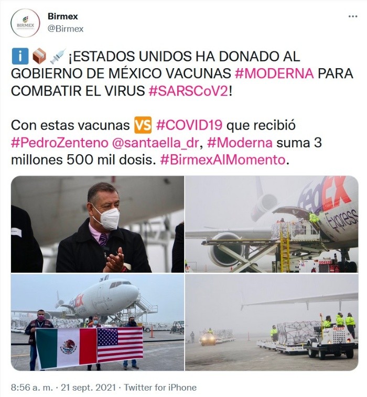Image resolution: width=367 pixels, height=397 pixels.
Task: Open the @Birmex handle link
Action: (66, 29)
